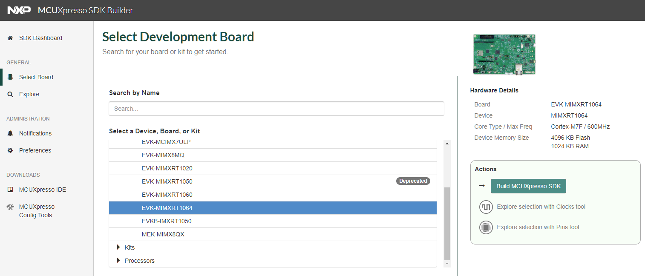Click the Preferences gear icon
This screenshot has width=645, height=276.
coord(10,150)
